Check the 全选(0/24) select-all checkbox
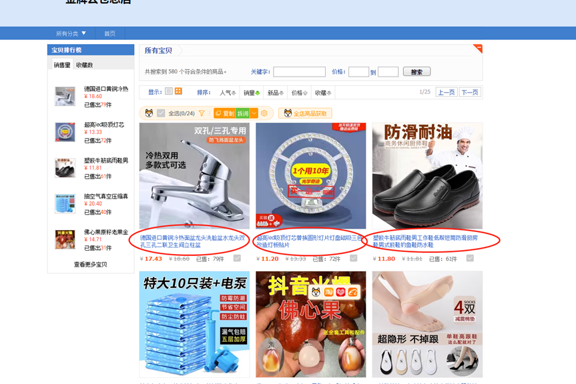576x384 pixels. [x=160, y=112]
